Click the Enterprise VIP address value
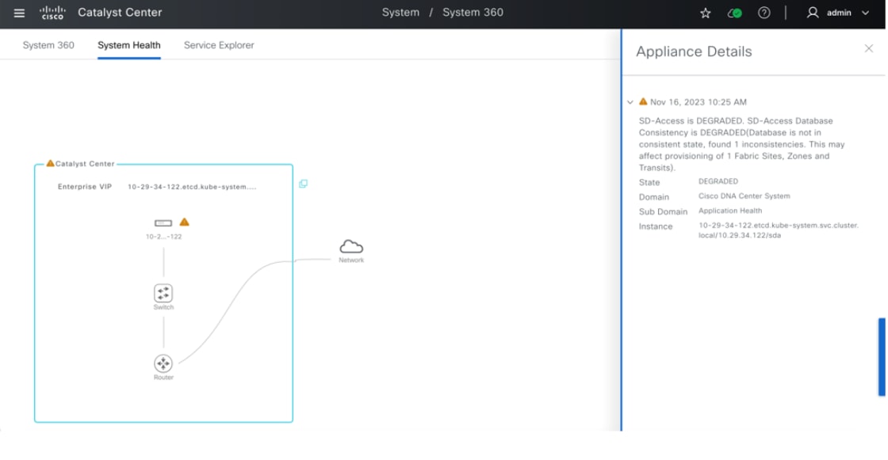 pyautogui.click(x=192, y=187)
